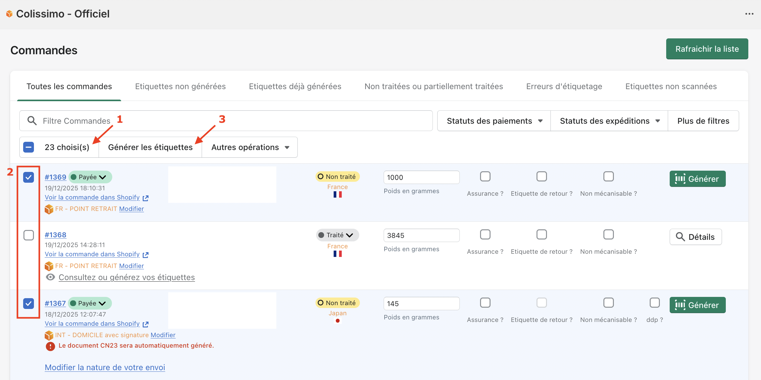Open the Erreurs d'étiquetage tab
Image resolution: width=761 pixels, height=380 pixels.
coord(564,86)
